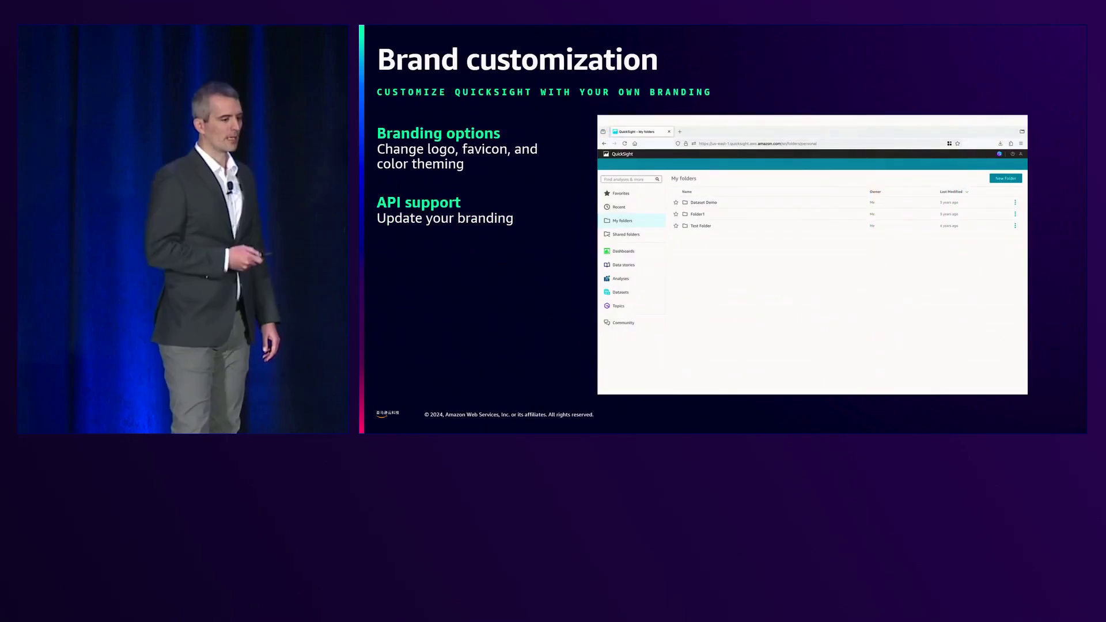The image size is (1106, 622).
Task: Sort by Last Modified column arrow
Action: 967,192
